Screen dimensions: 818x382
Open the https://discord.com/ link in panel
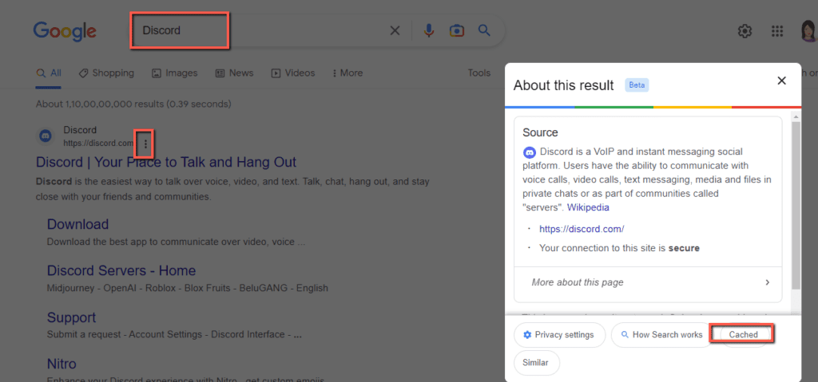point(582,229)
